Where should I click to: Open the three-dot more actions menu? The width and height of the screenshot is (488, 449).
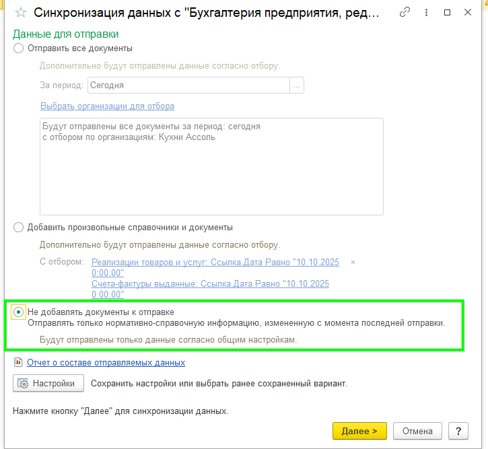pos(426,12)
